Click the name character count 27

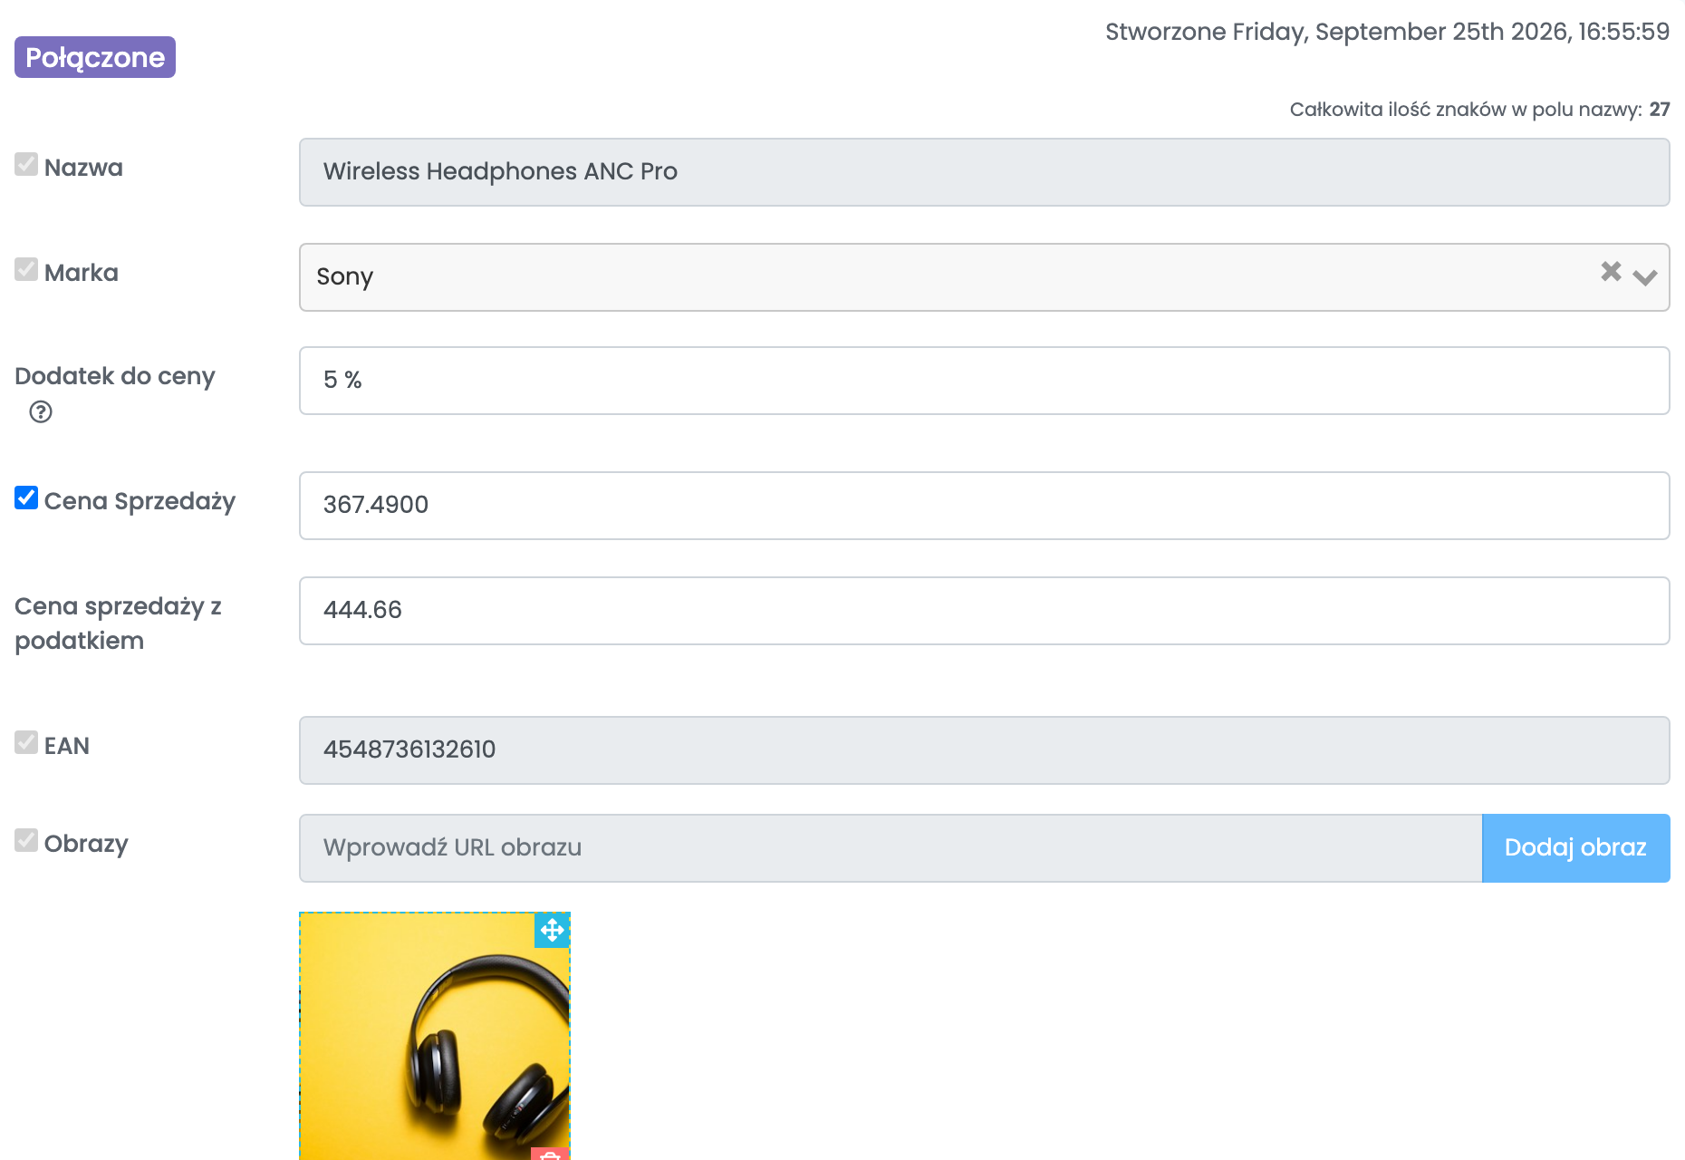click(1660, 110)
